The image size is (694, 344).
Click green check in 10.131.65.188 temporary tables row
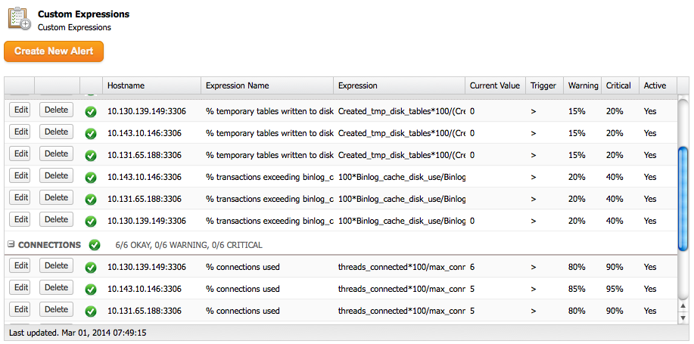(x=91, y=156)
